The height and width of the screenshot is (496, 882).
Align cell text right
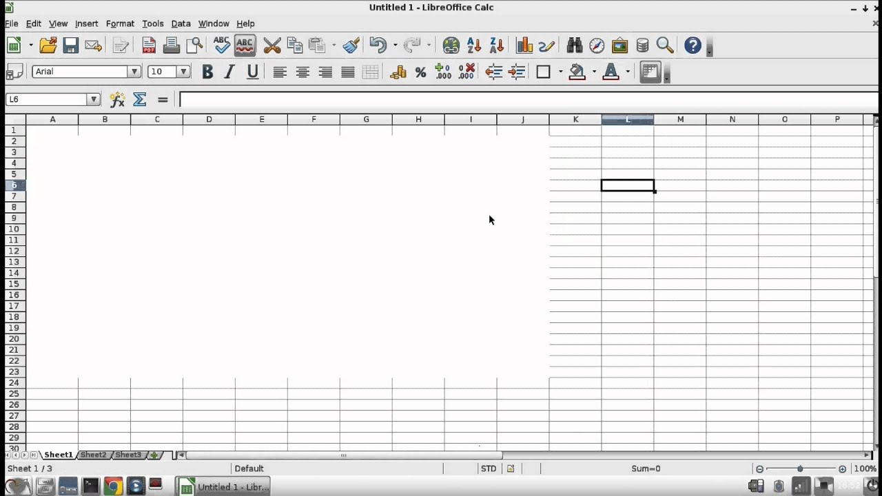tap(325, 72)
